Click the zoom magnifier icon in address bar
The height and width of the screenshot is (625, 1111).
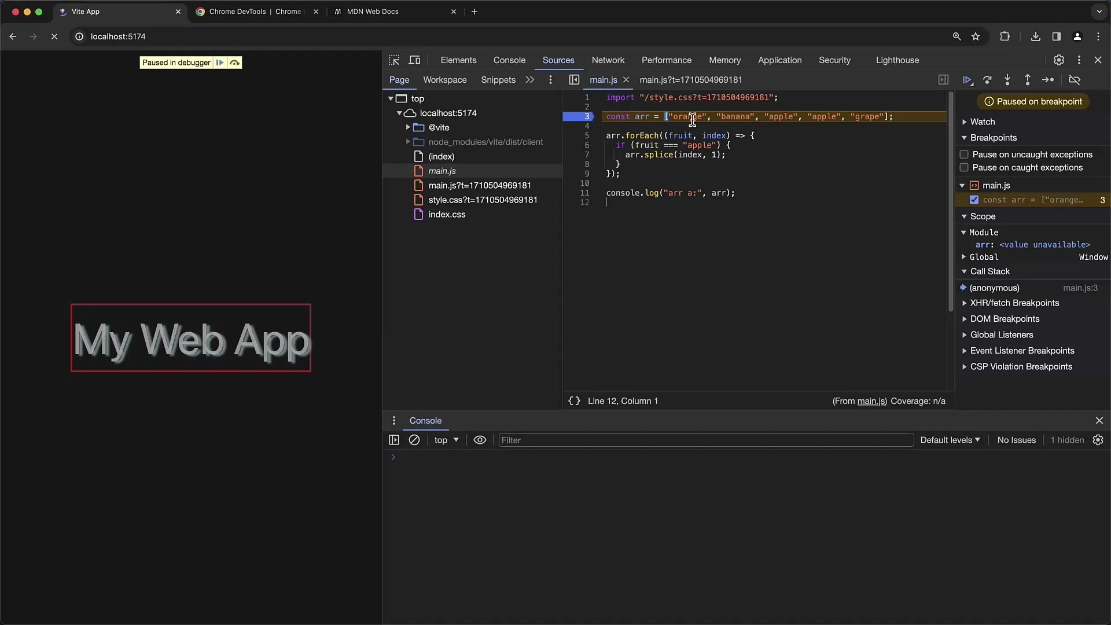click(957, 36)
